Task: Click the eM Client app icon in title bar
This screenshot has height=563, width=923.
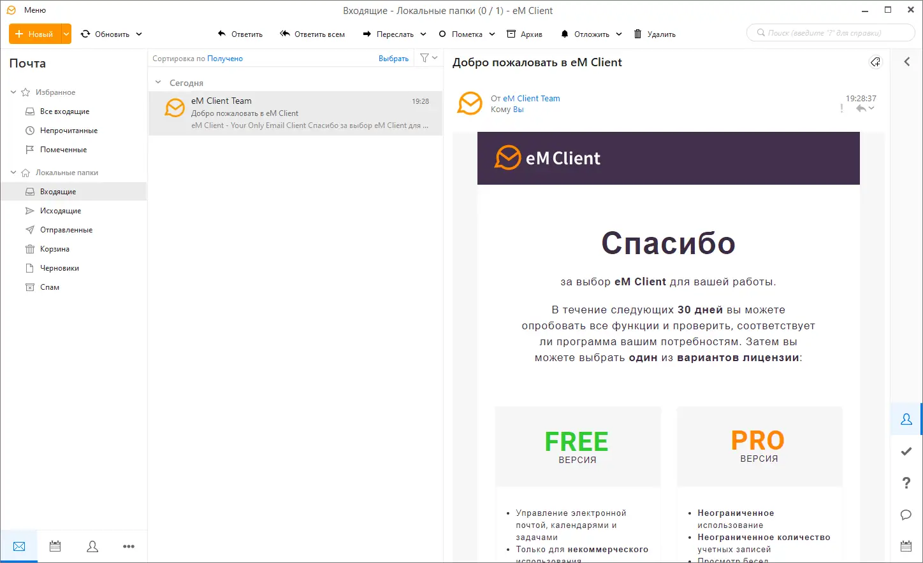Action: 11,10
